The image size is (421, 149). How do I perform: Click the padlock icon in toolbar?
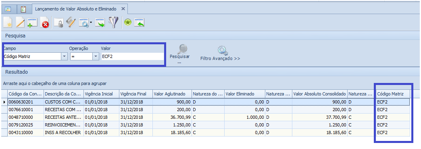pyautogui.click(x=58, y=23)
